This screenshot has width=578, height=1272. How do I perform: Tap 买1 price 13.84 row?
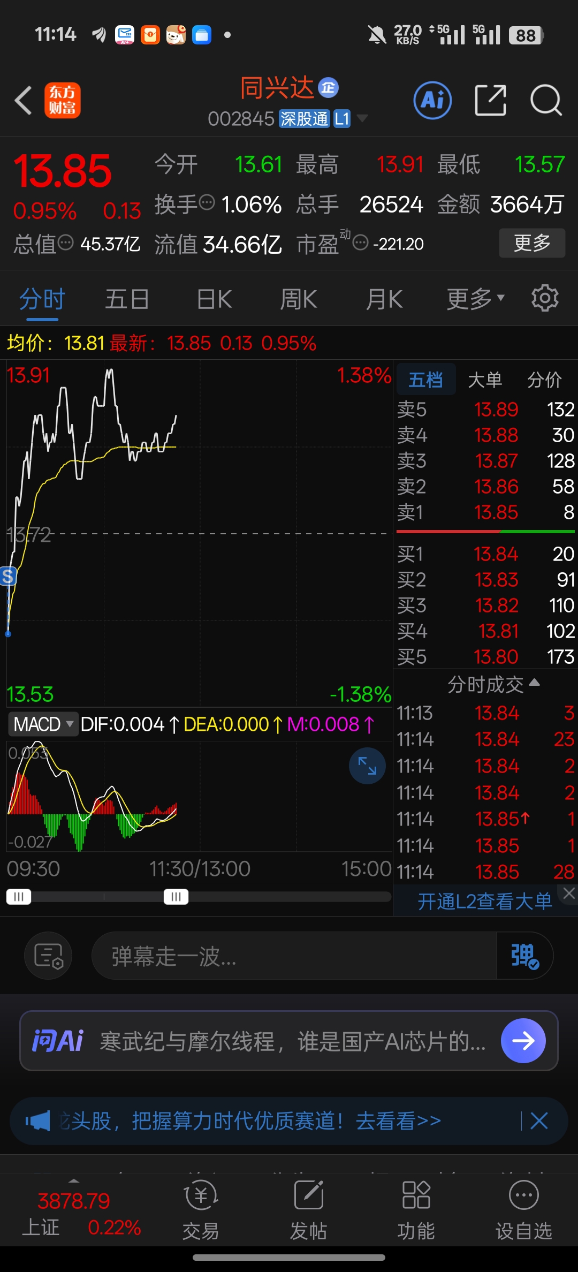tap(485, 554)
